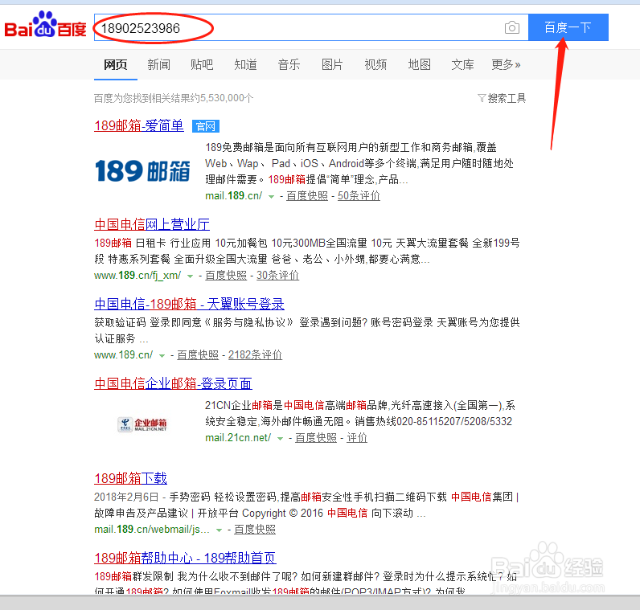
Task: Click the 百度一下 search button
Action: (568, 27)
